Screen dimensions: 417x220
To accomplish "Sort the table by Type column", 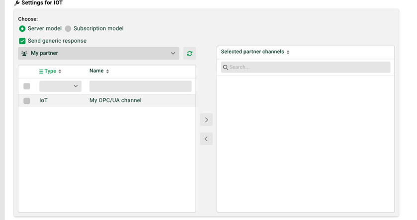I will [60, 71].
